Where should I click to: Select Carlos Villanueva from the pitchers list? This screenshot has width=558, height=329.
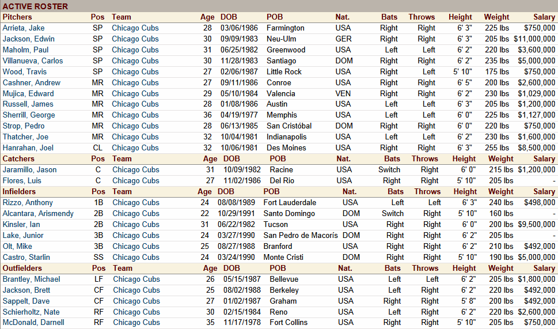[33, 60]
